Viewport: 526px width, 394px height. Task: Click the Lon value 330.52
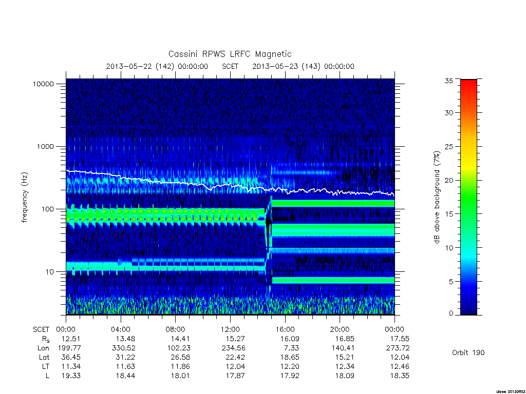[x=123, y=348]
